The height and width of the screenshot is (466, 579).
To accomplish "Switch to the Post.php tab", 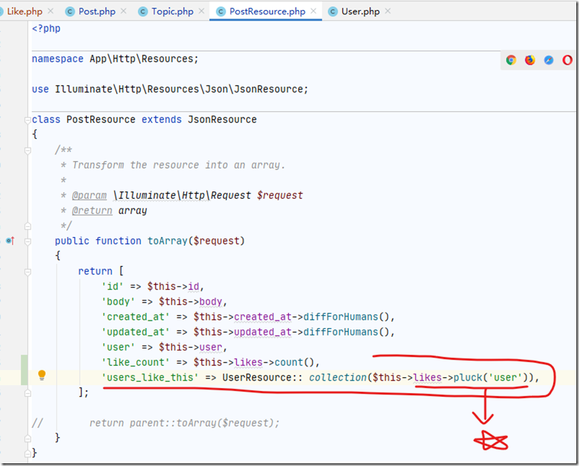I will point(97,12).
